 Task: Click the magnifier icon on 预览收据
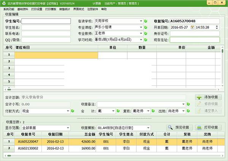tap(170, 128)
